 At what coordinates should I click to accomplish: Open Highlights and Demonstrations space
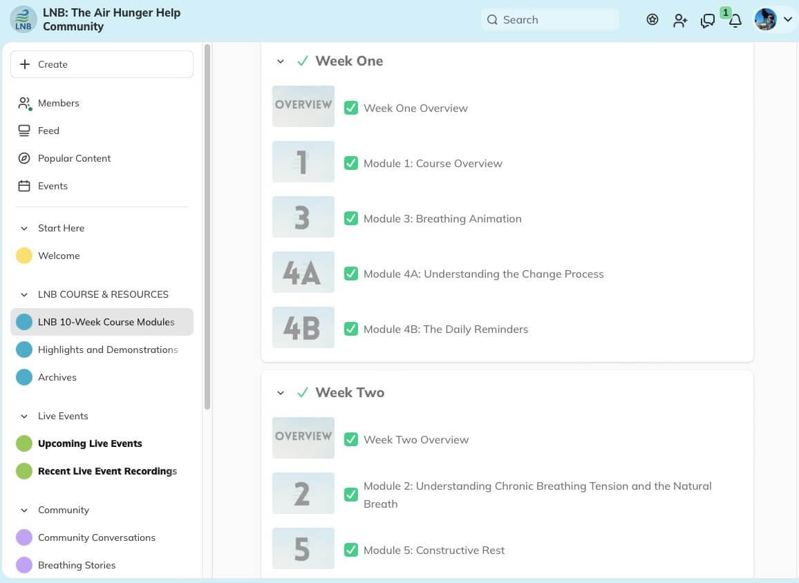(x=102, y=350)
